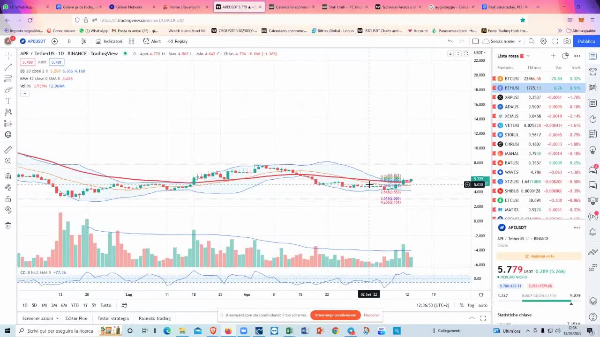This screenshot has height=337, width=600.
Task: Toggle hide all drawings
Action: [x=8, y=210]
